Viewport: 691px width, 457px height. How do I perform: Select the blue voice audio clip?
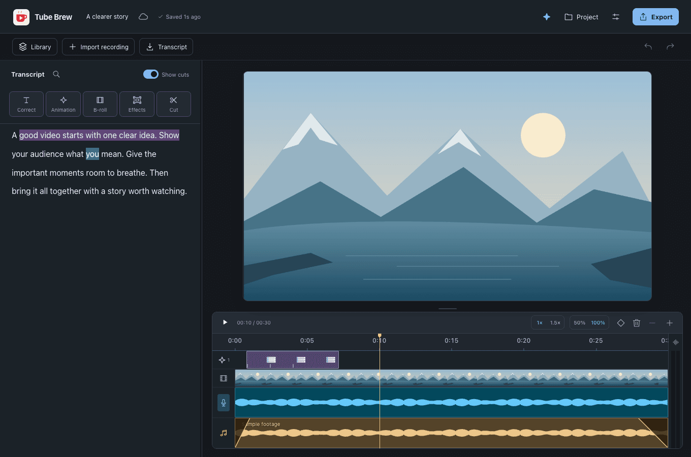pyautogui.click(x=451, y=403)
